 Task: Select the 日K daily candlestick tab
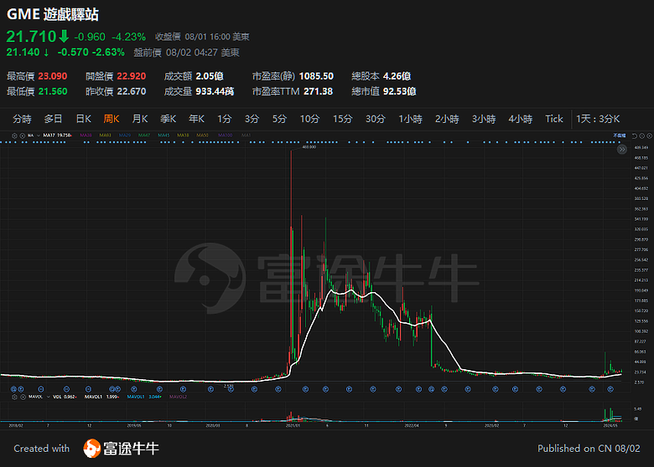click(x=83, y=119)
